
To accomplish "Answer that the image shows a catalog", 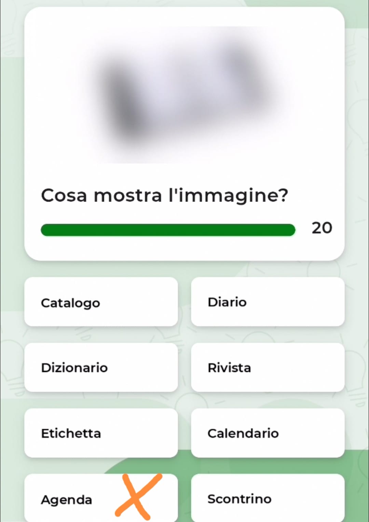I will click(x=101, y=302).
